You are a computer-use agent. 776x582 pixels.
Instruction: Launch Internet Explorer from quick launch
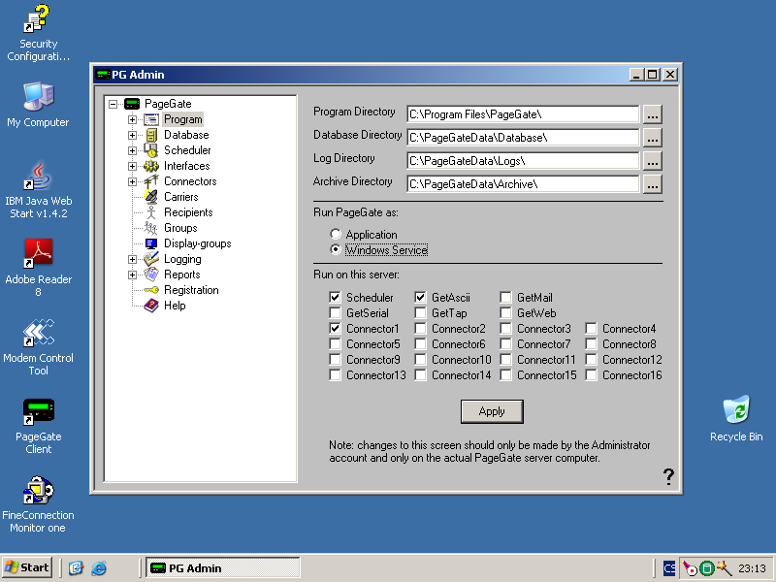[99, 567]
